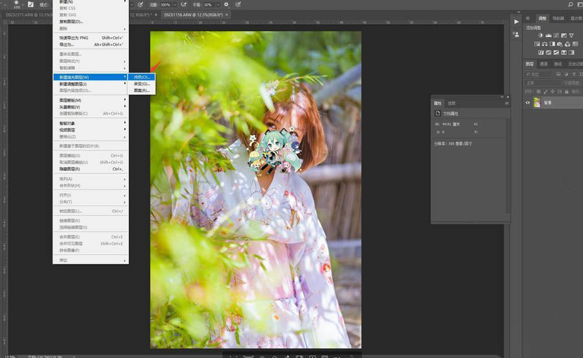
Task: Add a Levels adjustment from Adjustments panel
Action: [549, 36]
